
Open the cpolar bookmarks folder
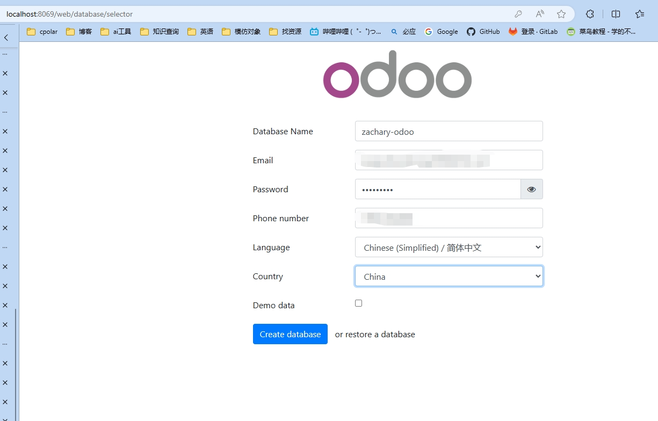pyautogui.click(x=42, y=32)
